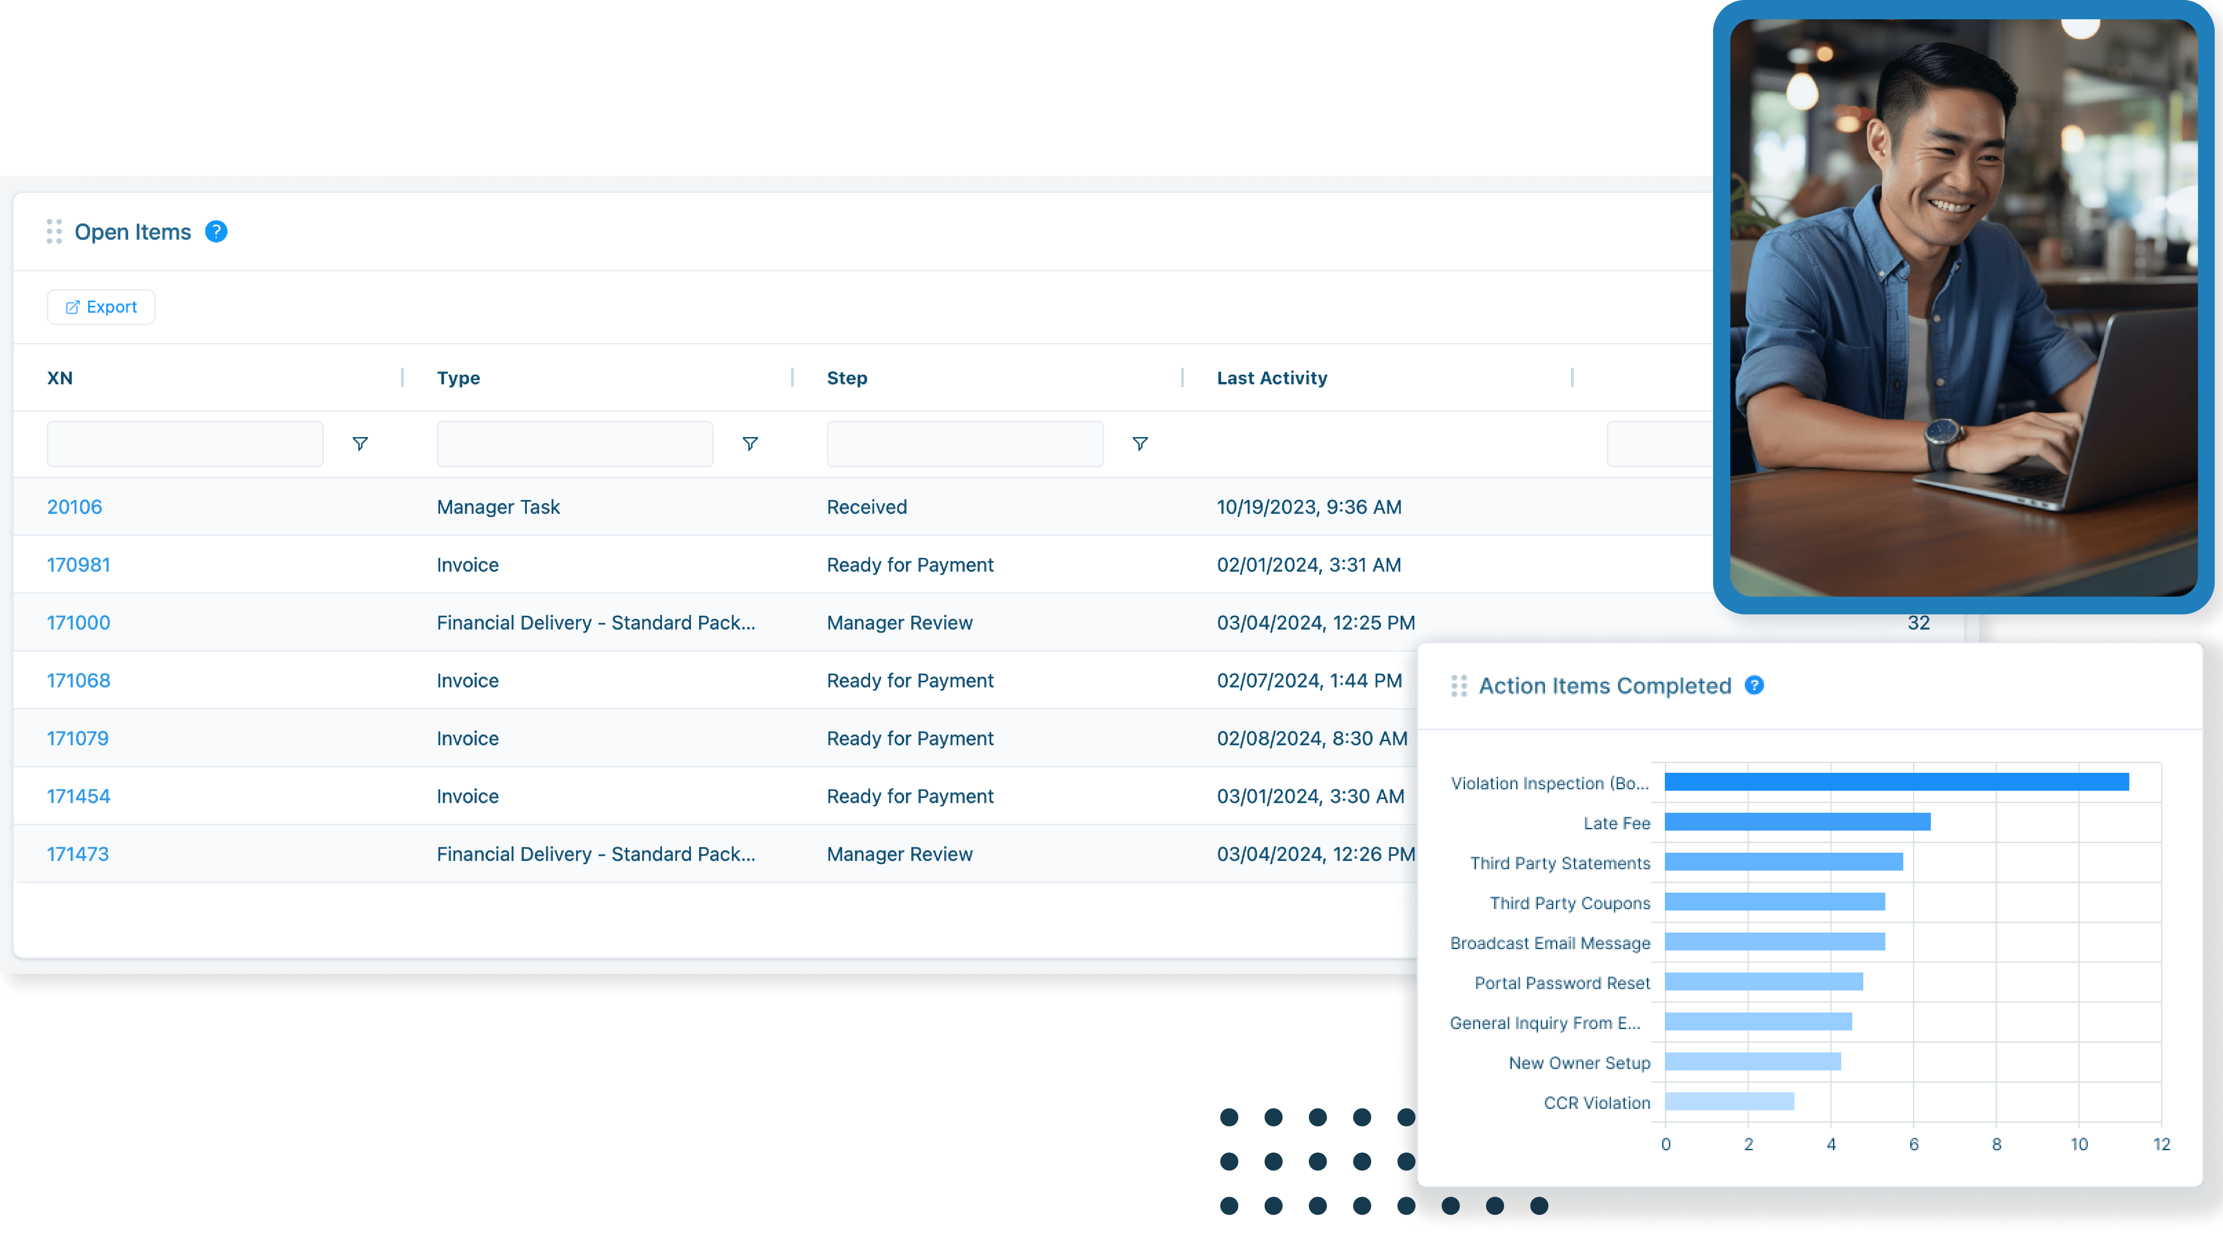
Task: Click the Open Items help icon
Action: pos(216,231)
